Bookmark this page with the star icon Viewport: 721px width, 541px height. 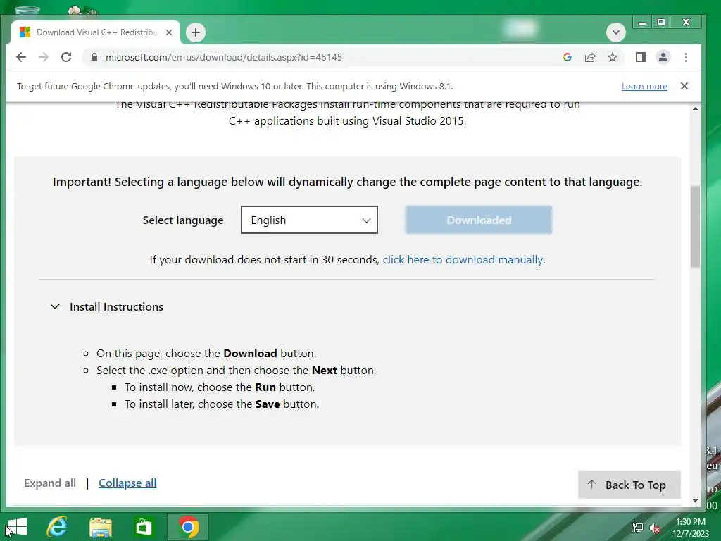click(x=613, y=57)
